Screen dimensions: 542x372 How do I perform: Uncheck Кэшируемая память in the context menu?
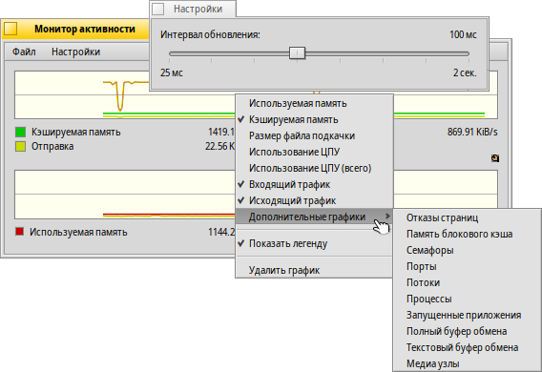[314, 119]
